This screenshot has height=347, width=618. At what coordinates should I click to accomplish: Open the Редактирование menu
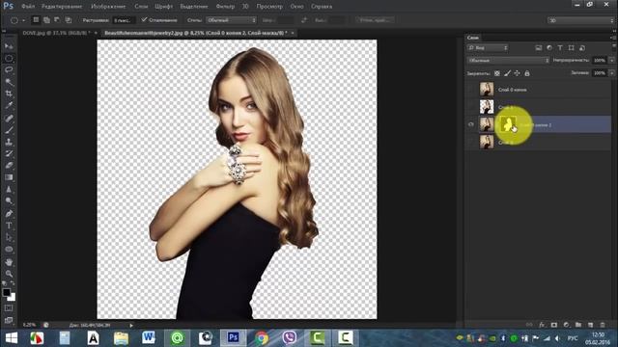(62, 7)
